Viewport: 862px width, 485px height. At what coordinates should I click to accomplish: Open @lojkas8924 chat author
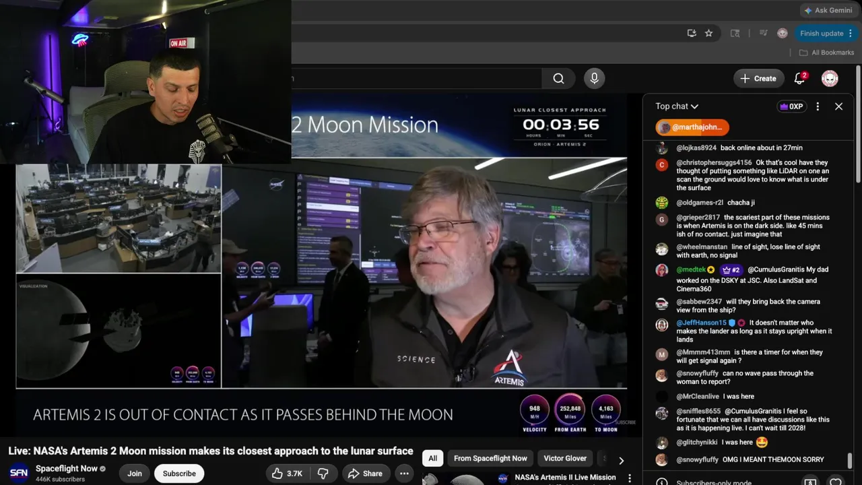coord(696,148)
